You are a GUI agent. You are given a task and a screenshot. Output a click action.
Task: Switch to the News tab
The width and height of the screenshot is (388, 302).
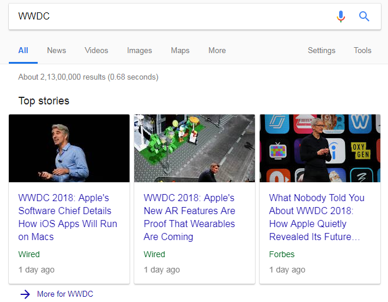click(x=57, y=50)
